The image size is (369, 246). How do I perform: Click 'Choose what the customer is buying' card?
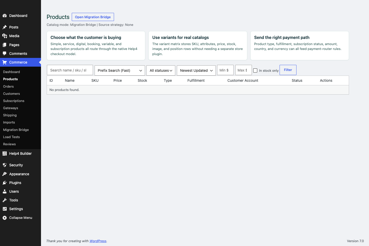point(96,46)
